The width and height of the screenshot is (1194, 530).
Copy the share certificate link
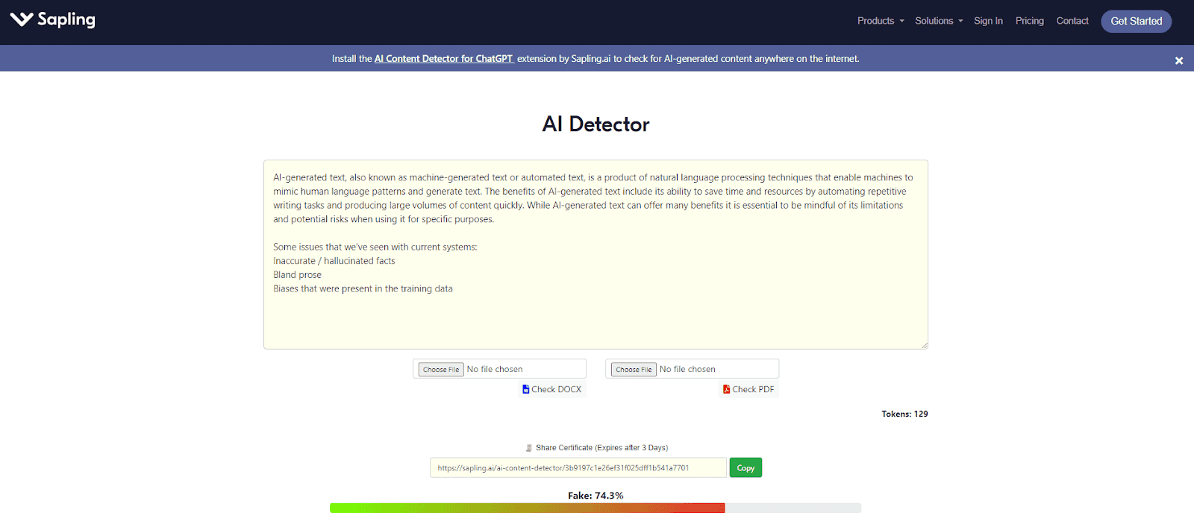click(745, 468)
